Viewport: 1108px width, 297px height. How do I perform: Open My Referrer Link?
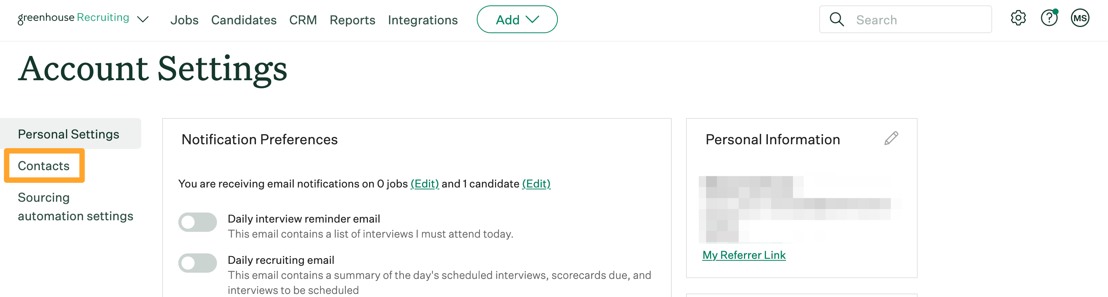(x=744, y=255)
